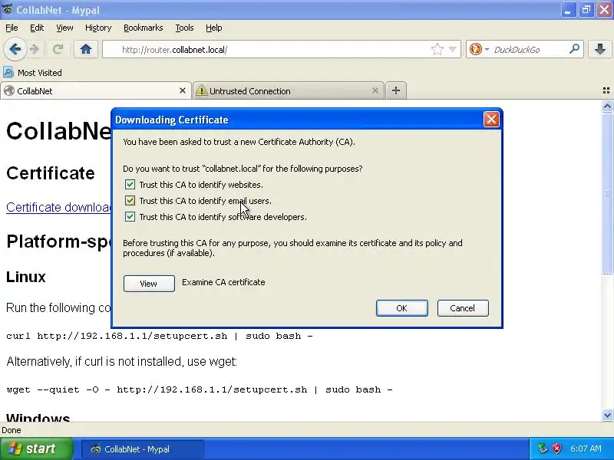Viewport: 614px width, 460px height.
Task: Click the Certificate download link
Action: point(59,207)
